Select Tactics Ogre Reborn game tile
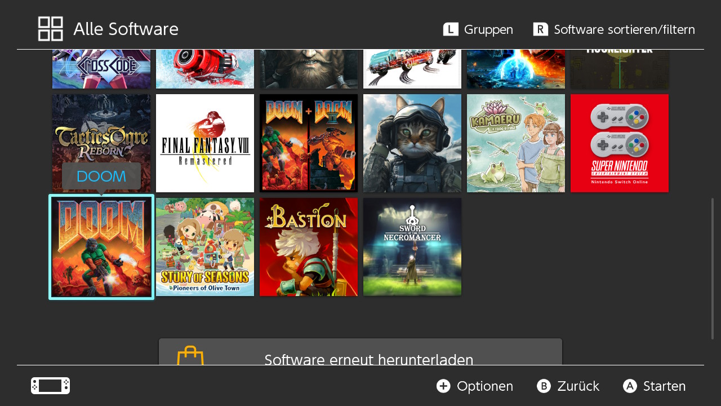The image size is (721, 406). pyautogui.click(x=101, y=143)
